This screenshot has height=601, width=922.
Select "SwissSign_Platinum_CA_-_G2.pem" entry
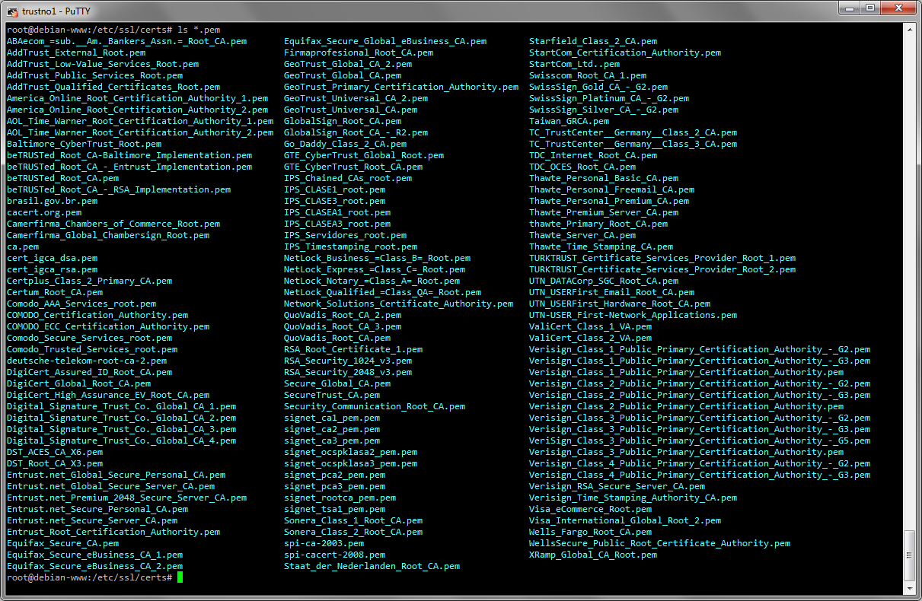609,98
